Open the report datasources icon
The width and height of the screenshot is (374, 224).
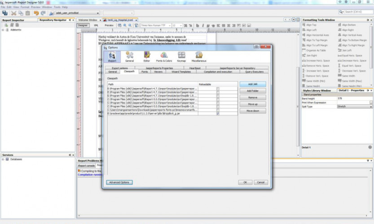tap(52, 13)
